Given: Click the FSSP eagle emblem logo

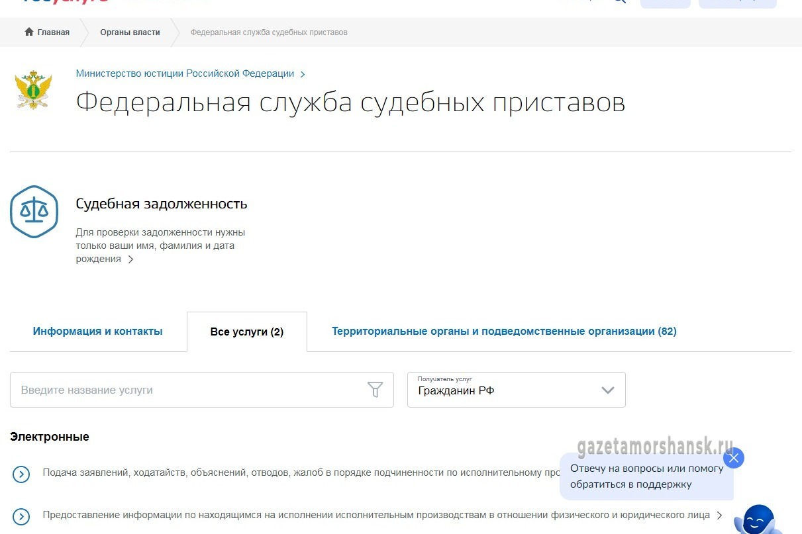Looking at the screenshot, I should (33, 91).
